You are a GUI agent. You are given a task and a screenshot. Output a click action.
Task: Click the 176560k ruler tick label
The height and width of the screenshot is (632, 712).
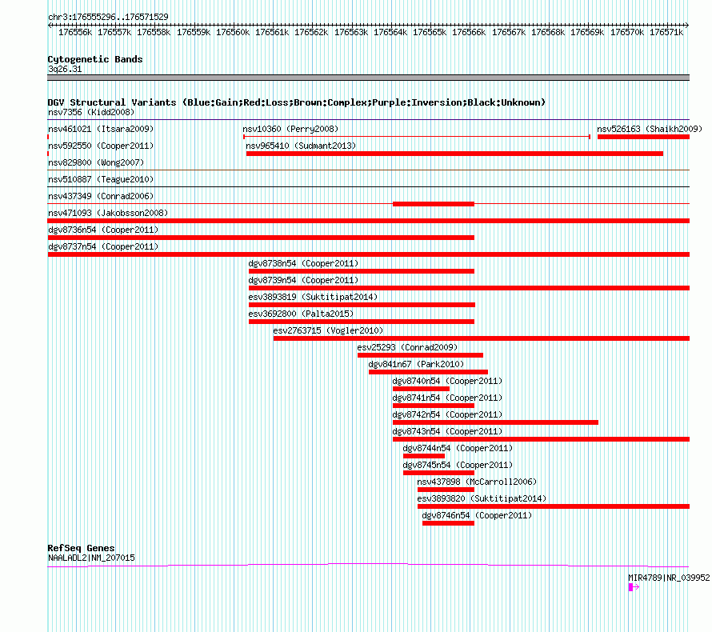point(233,32)
